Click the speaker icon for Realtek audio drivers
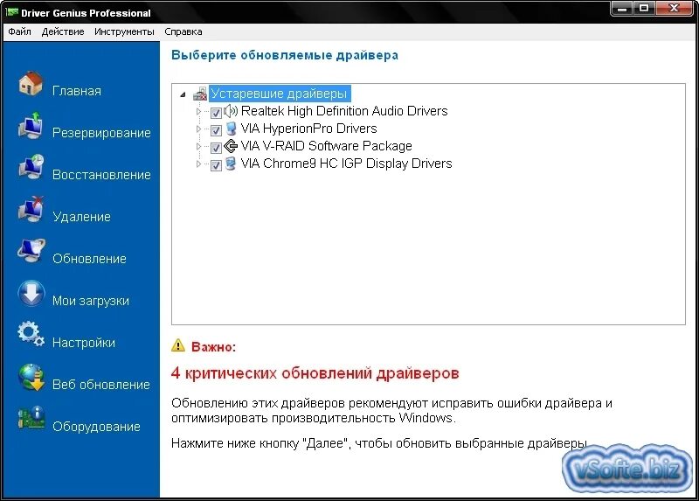 coord(231,111)
